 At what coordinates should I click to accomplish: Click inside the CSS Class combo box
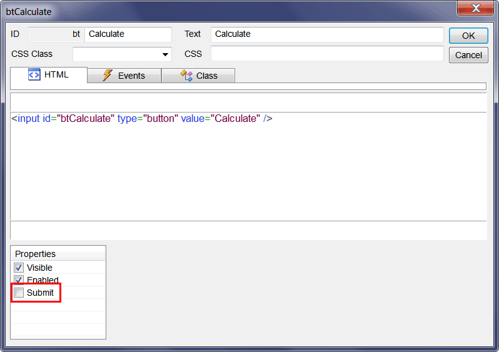click(122, 54)
